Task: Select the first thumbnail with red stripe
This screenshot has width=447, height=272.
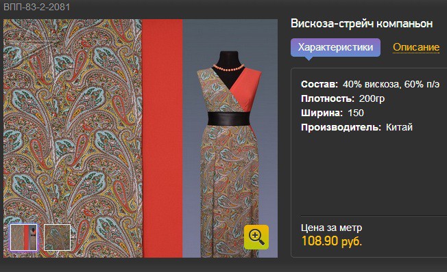Action: point(24,237)
